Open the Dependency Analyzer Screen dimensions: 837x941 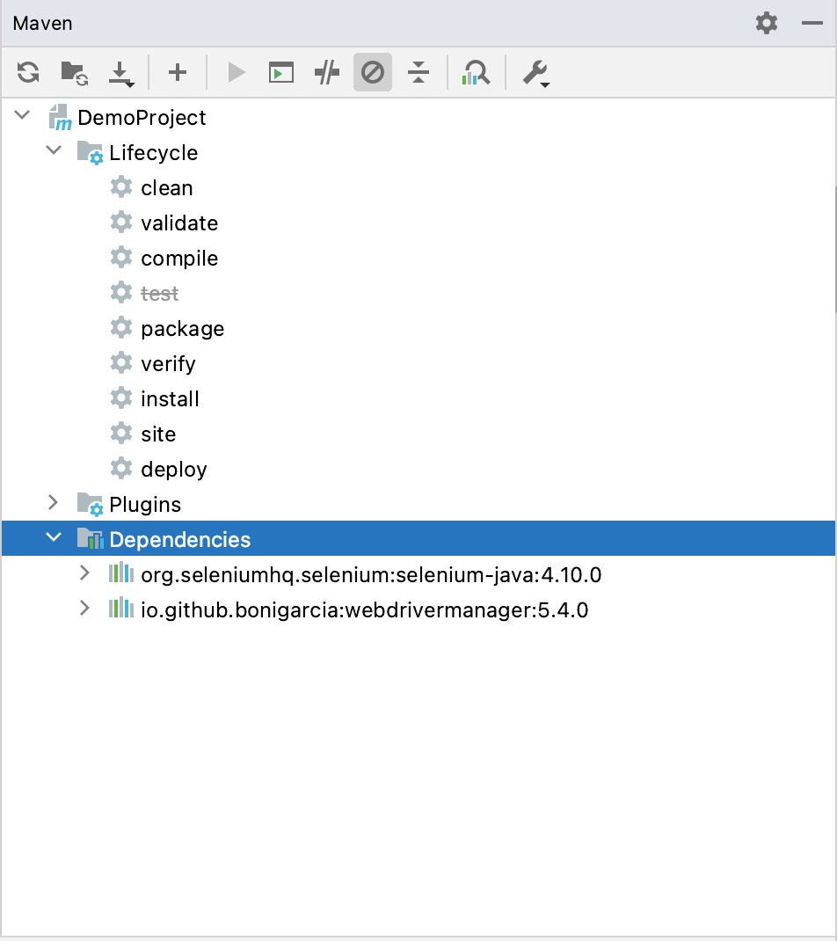(x=476, y=72)
